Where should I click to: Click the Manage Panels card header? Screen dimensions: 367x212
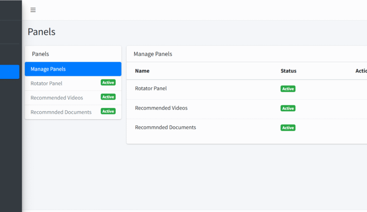(x=153, y=54)
